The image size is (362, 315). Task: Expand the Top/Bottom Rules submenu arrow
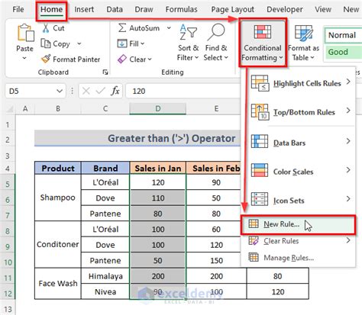(x=348, y=111)
